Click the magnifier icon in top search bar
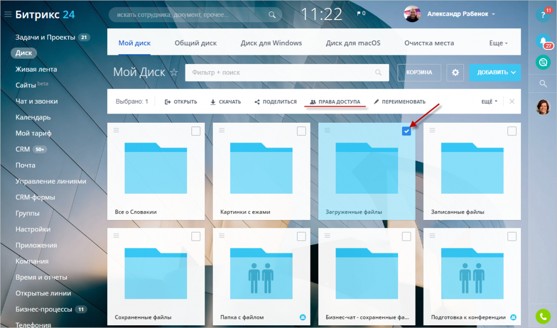 tap(272, 15)
